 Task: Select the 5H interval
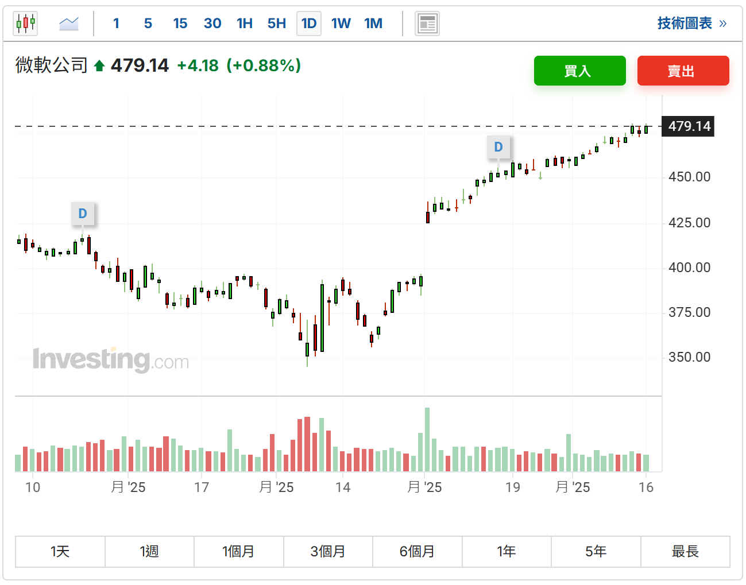click(x=277, y=24)
